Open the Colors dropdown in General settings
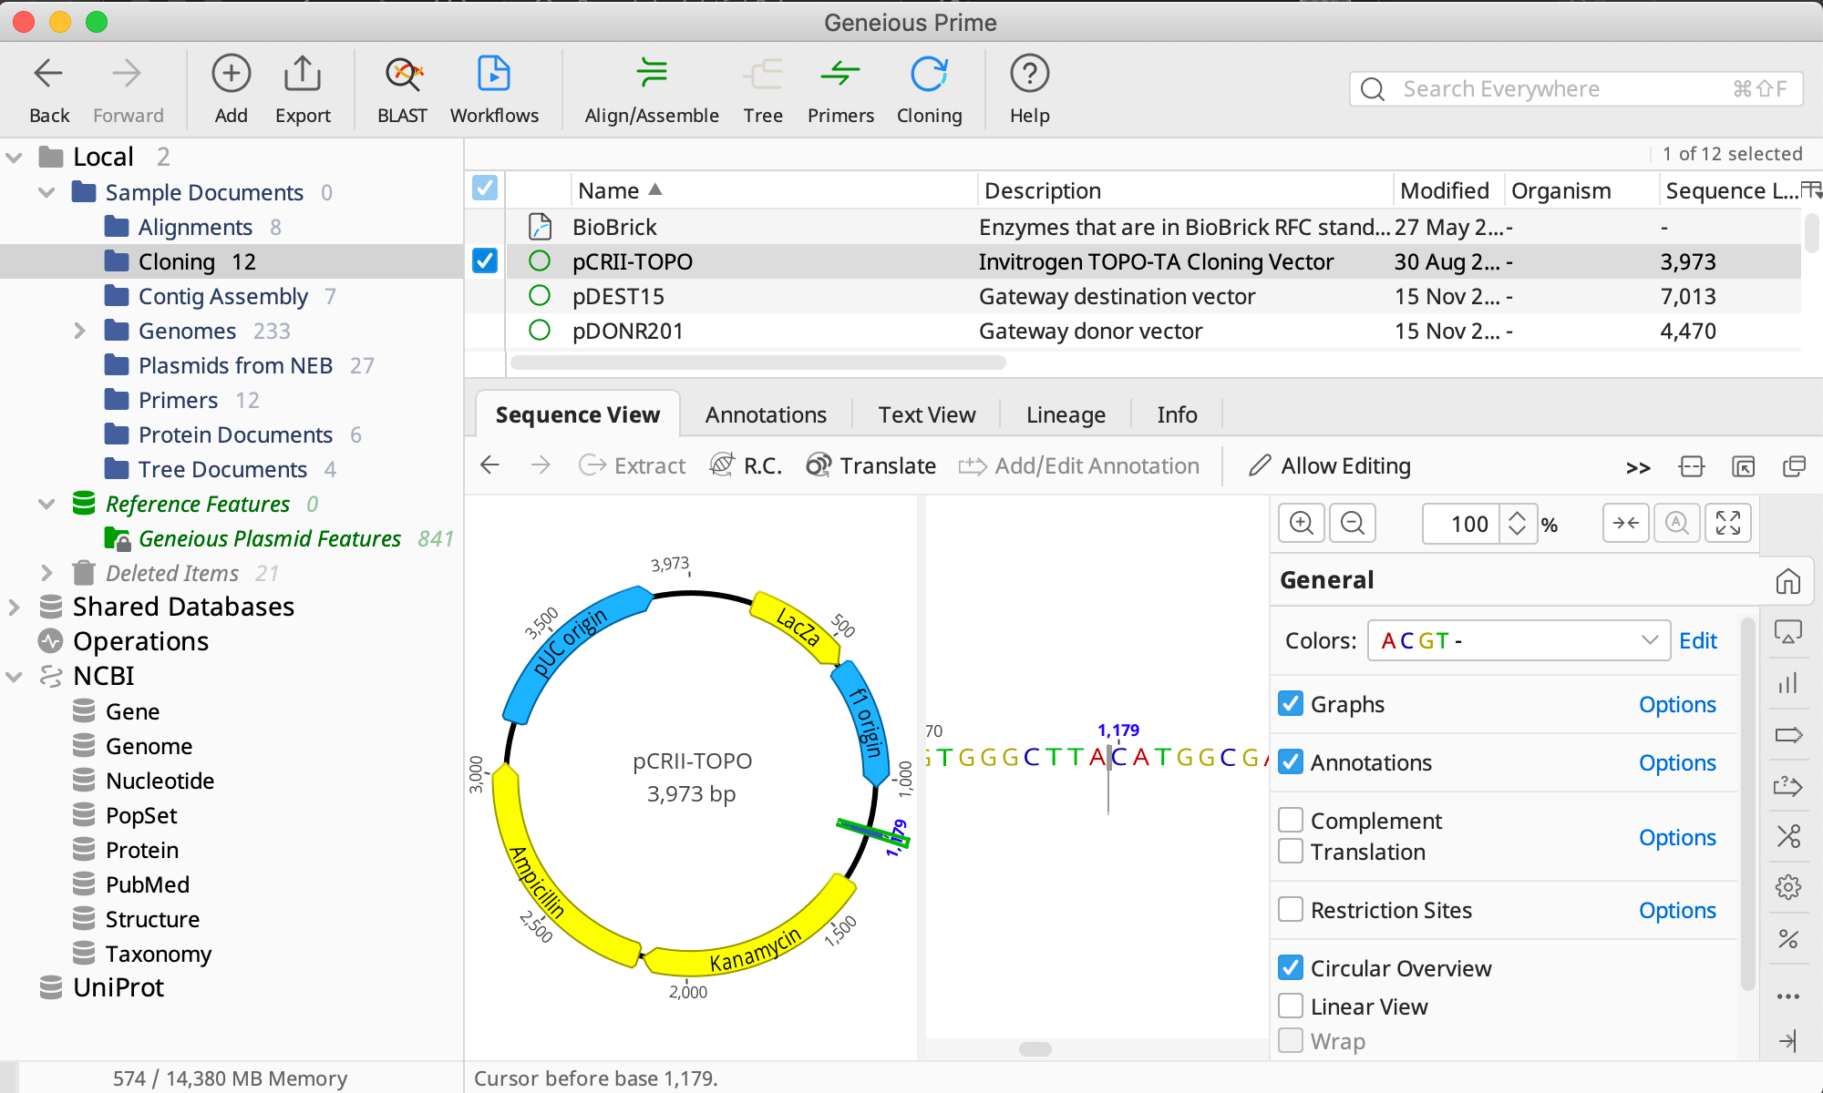Image resolution: width=1823 pixels, height=1093 pixels. click(1517, 640)
